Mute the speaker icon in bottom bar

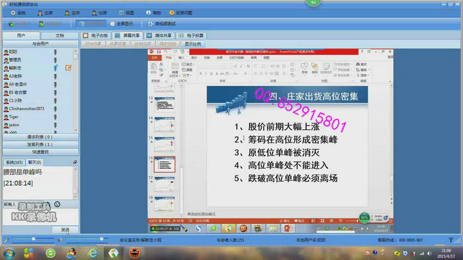[x=60, y=240]
